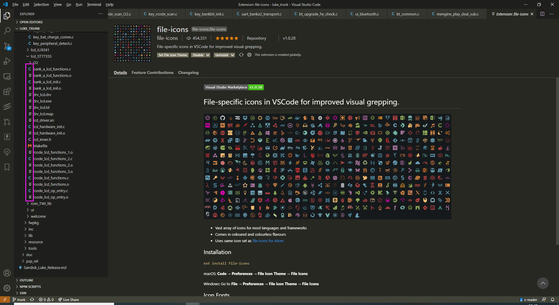Click Synchronize Changes icon in status bar
Viewport: 559px width, 305px height.
[x=32, y=299]
